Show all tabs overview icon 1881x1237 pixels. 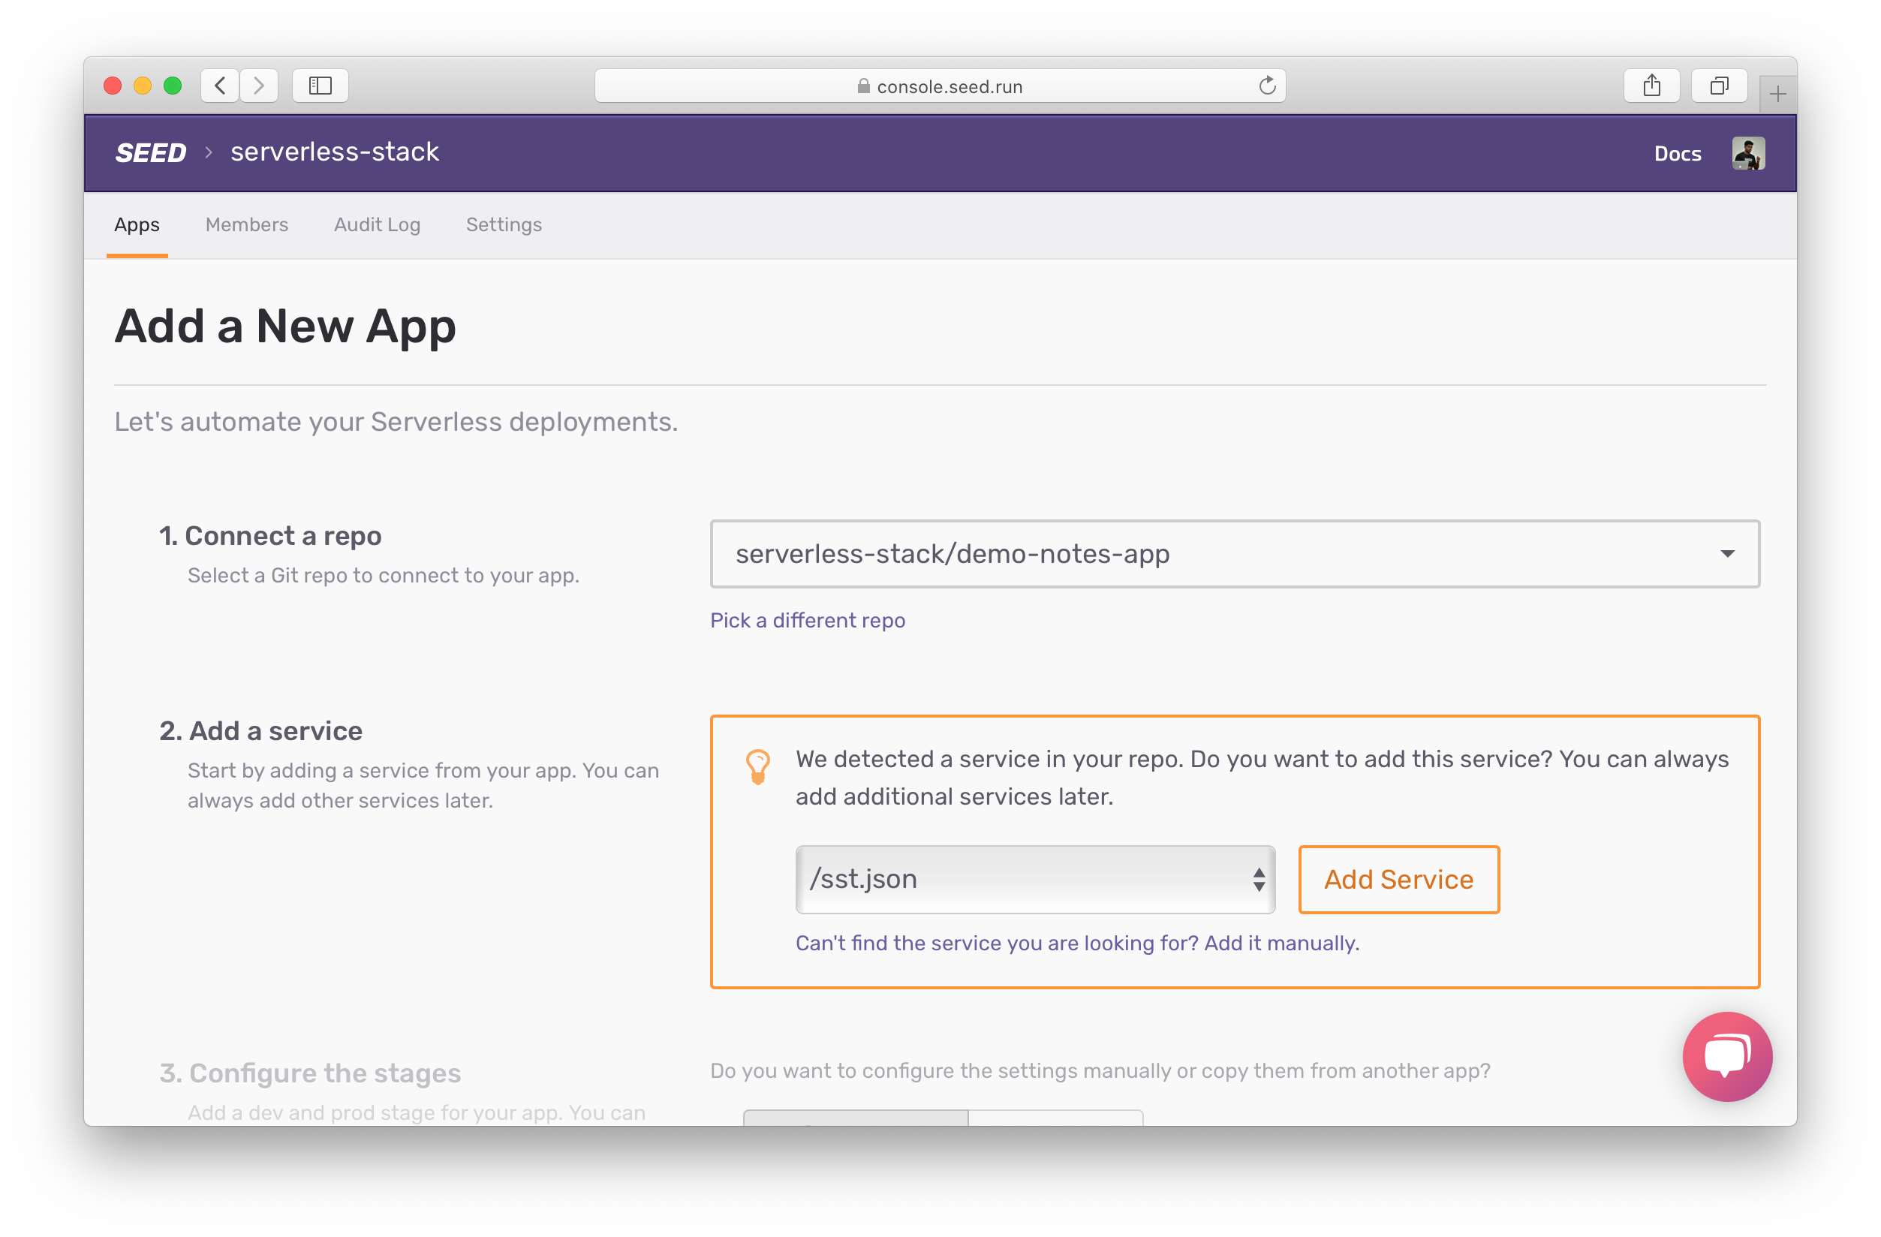coord(1718,86)
